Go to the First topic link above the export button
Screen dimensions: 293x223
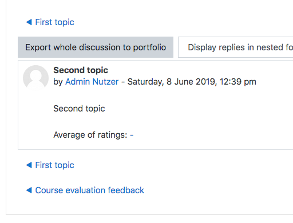coord(55,22)
